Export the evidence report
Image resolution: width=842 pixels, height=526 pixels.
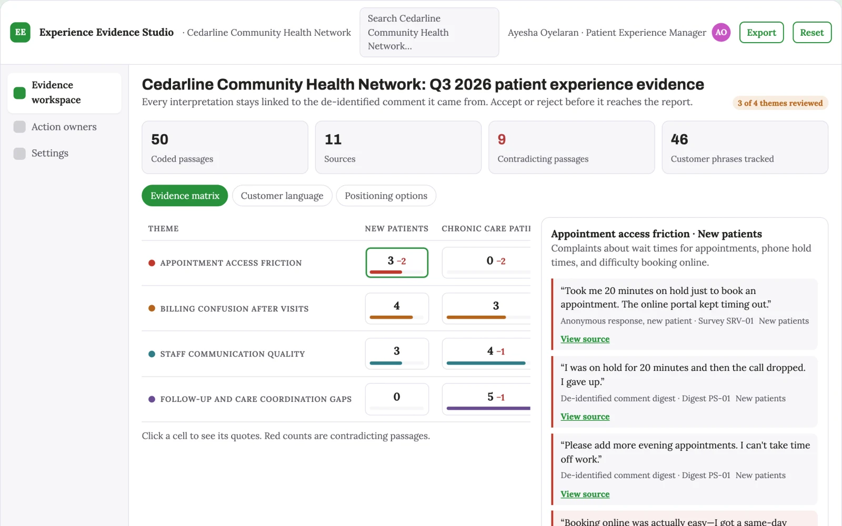(761, 32)
